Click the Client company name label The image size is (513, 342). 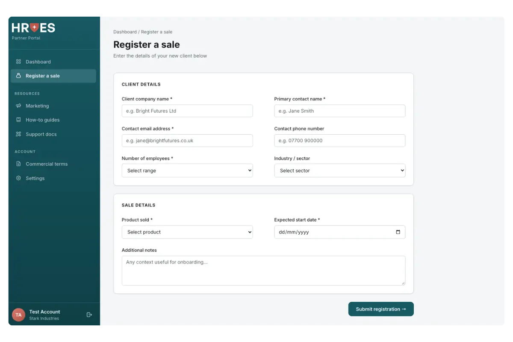click(x=147, y=99)
